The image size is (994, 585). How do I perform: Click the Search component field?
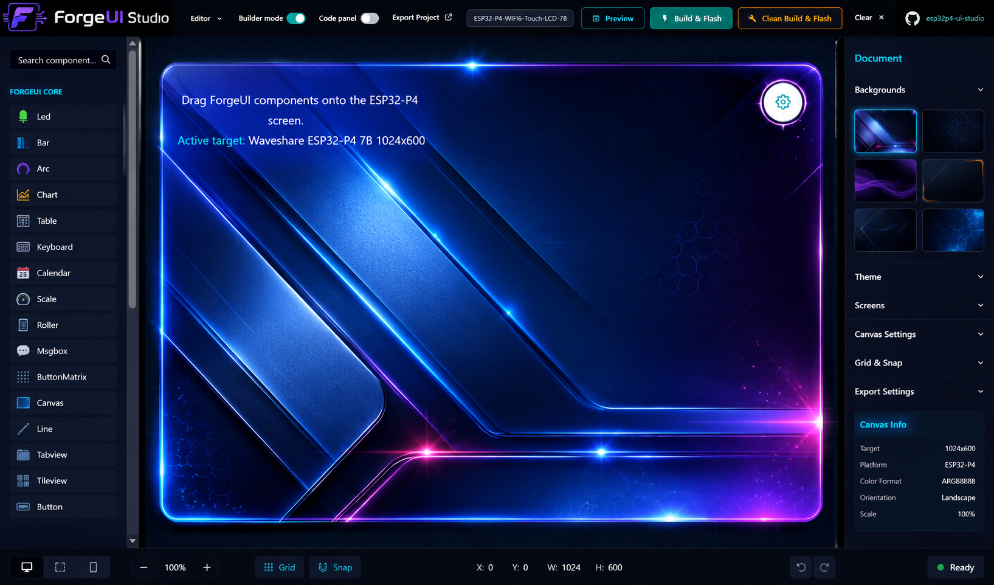pos(63,60)
